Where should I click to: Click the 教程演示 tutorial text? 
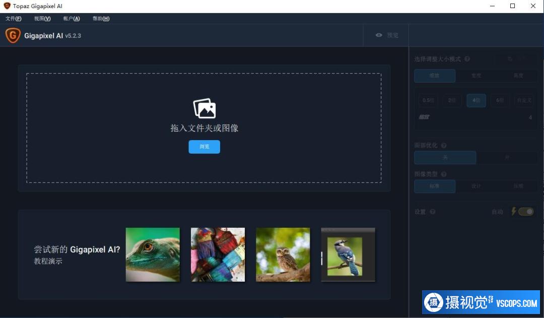[48, 261]
